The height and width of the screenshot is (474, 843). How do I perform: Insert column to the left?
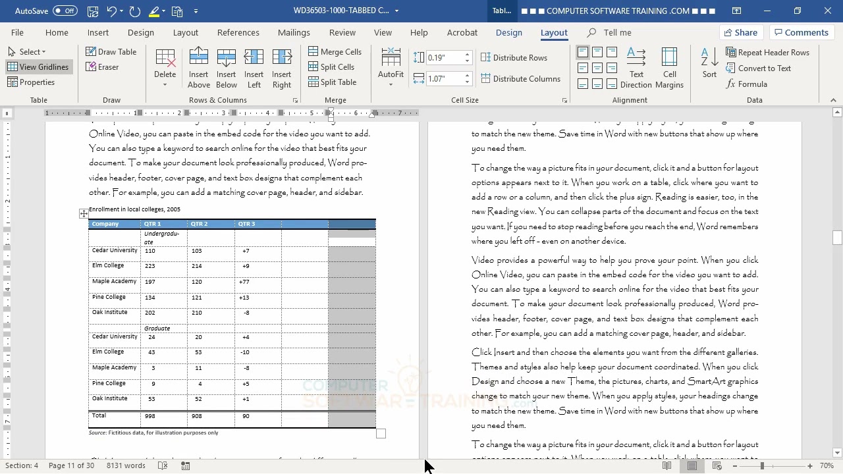(x=254, y=68)
